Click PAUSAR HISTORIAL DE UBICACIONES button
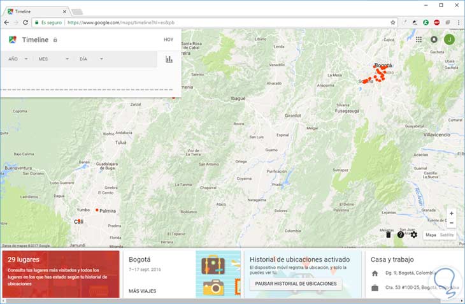Viewport: 465px width, 304px height. coord(296,284)
